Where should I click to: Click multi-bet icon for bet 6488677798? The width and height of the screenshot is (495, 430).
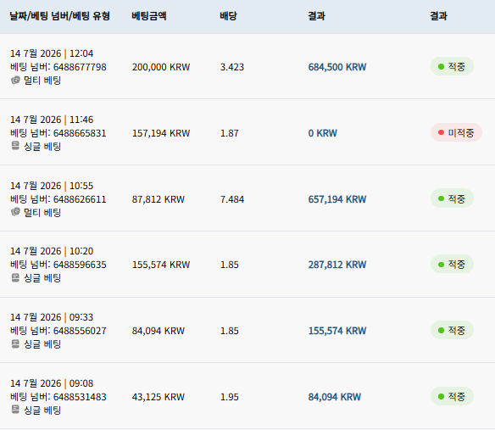[15, 81]
